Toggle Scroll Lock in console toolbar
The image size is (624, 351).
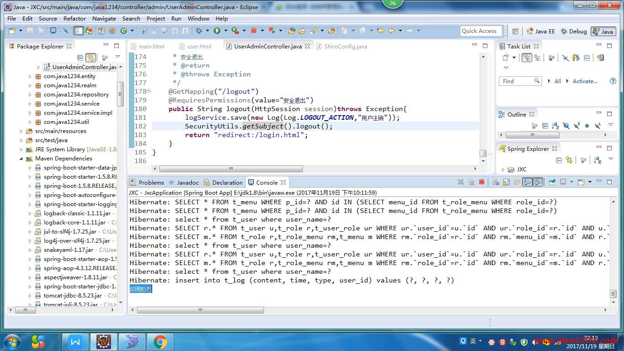(x=506, y=182)
